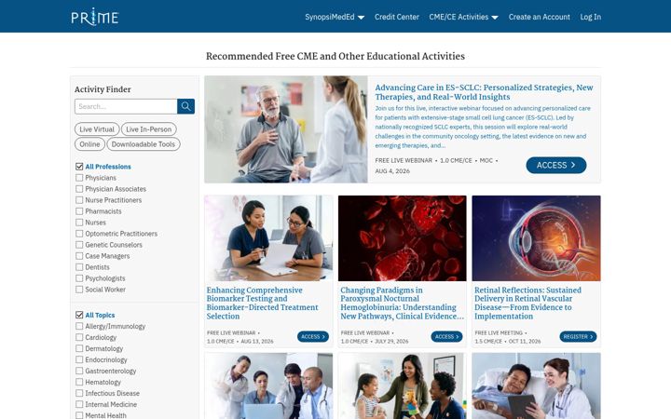Check the Social Worker checkbox
671x419 pixels.
click(79, 289)
